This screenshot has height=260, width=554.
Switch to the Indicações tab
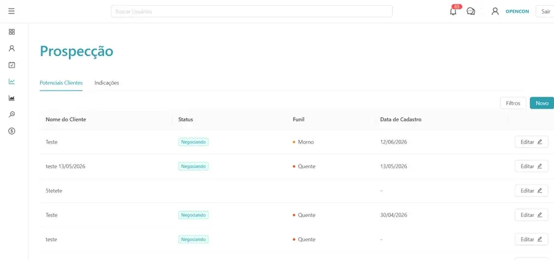coord(106,83)
